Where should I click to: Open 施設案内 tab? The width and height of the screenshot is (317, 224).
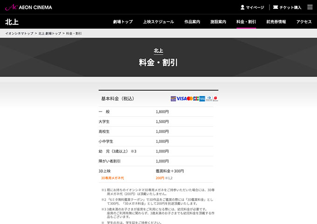[218, 21]
